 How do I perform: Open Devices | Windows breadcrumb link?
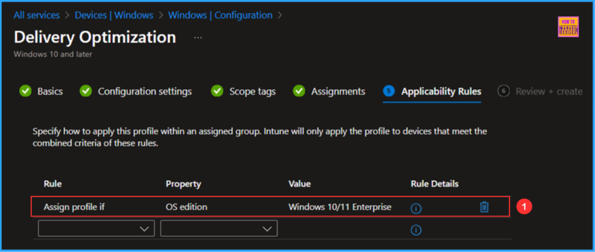(114, 15)
